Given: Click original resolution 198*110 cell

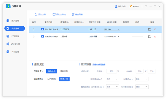Looking at the screenshot, I should click(x=92, y=29).
